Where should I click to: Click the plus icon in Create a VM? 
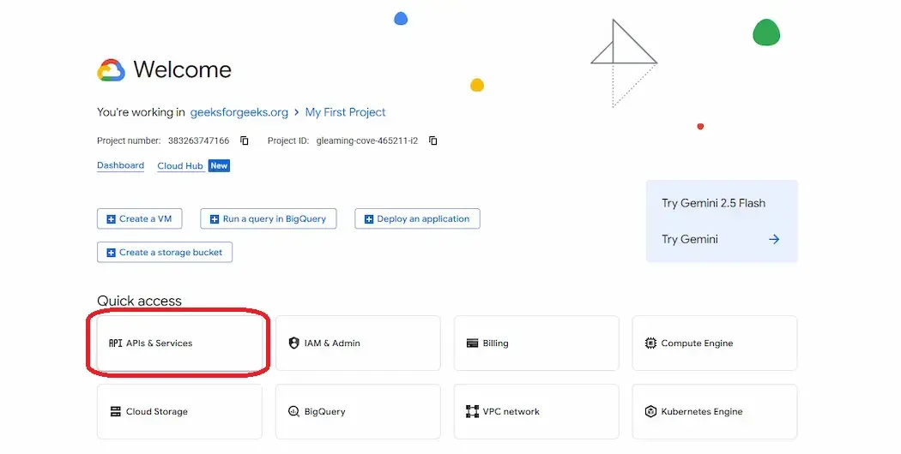pyautogui.click(x=111, y=219)
